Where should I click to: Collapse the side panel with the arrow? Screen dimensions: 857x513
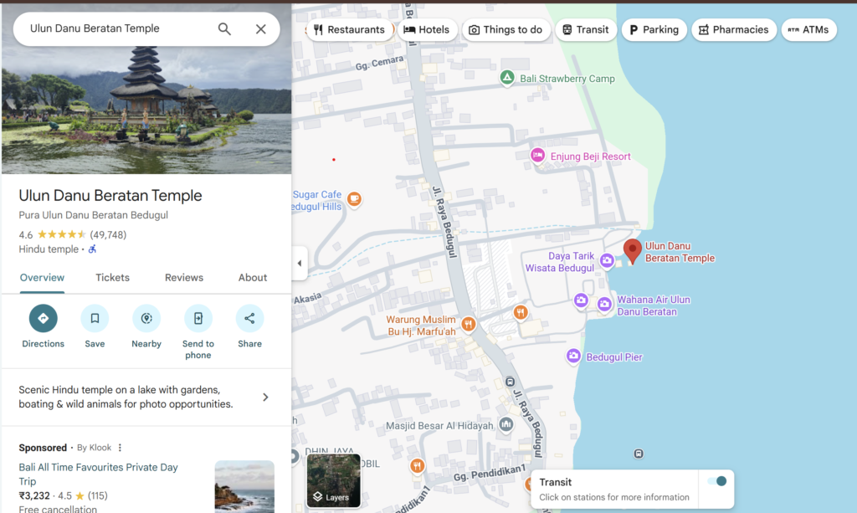click(300, 263)
